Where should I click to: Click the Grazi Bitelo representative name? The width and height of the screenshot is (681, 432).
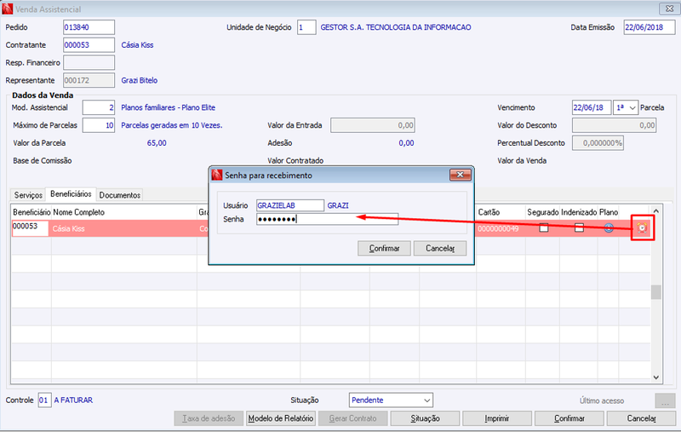click(x=140, y=80)
